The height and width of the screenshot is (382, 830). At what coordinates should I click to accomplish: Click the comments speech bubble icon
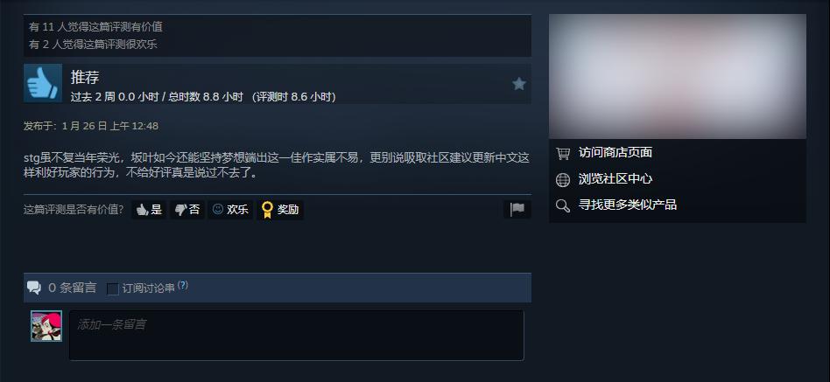click(x=34, y=288)
